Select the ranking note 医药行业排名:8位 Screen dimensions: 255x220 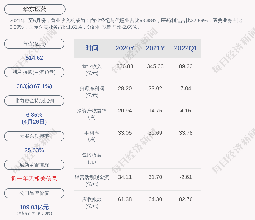click(x=34, y=213)
